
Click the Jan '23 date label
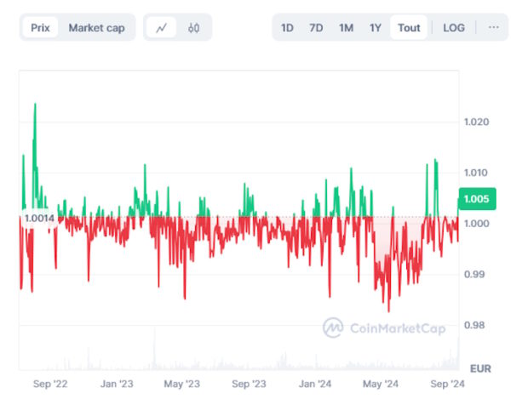117,384
